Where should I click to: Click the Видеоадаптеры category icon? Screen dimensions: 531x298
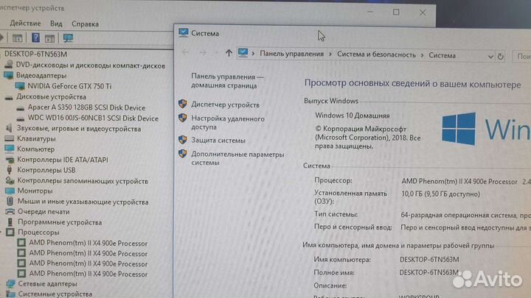point(9,75)
